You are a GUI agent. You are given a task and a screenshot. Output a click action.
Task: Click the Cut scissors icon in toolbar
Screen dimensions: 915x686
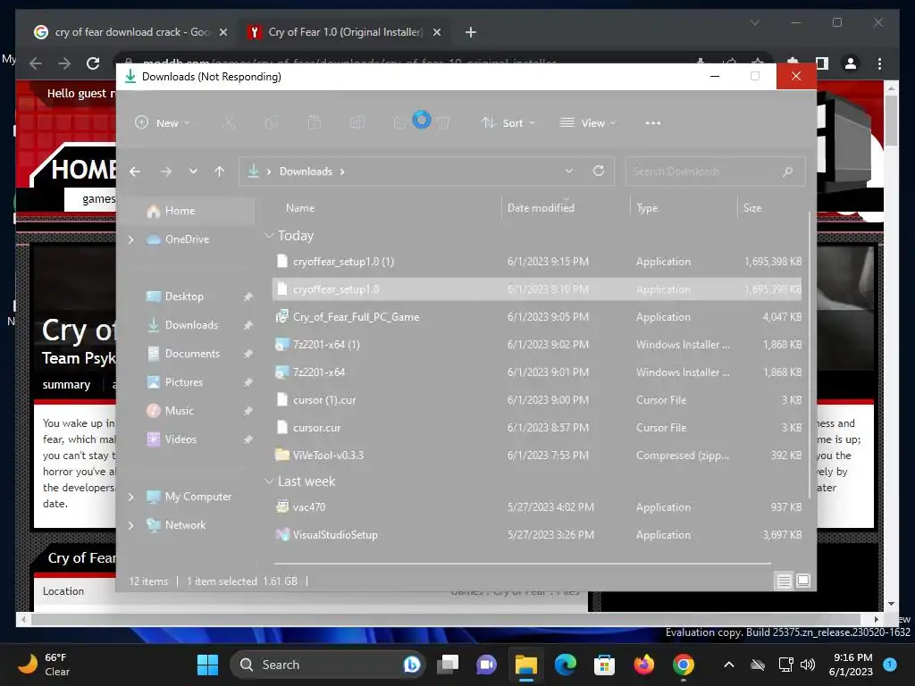(x=228, y=123)
